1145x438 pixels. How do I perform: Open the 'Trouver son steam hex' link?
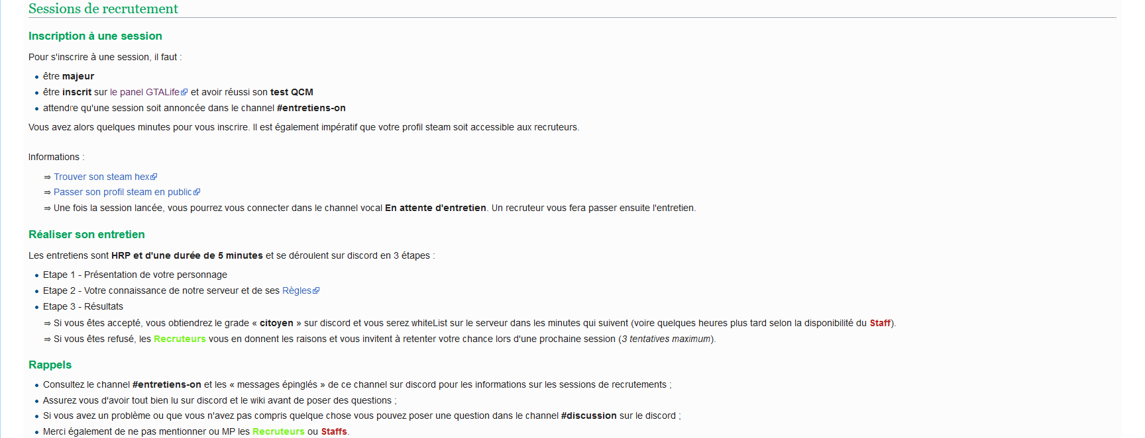(101, 177)
